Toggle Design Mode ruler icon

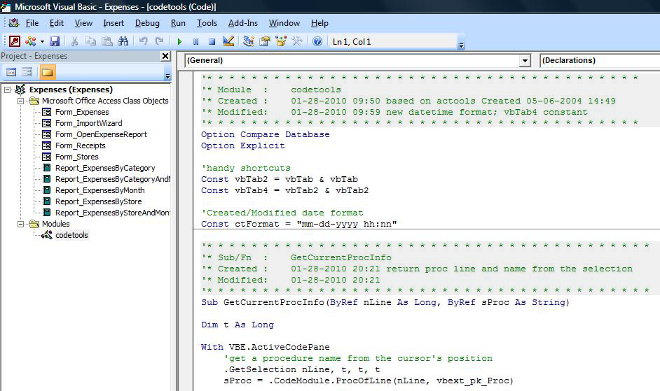pyautogui.click(x=228, y=41)
